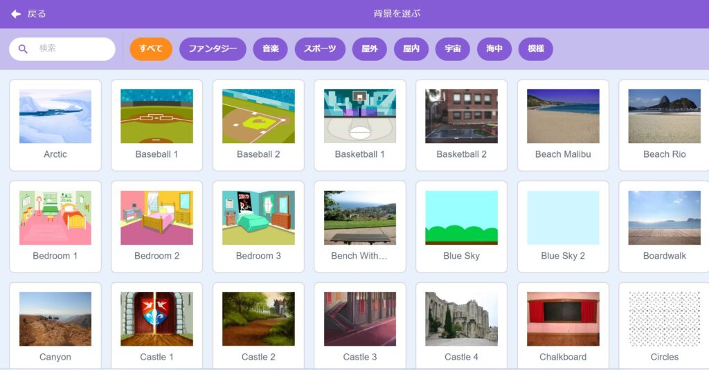Choose the Beach Malibu backdrop thumbnail
The width and height of the screenshot is (709, 370).
tap(564, 116)
